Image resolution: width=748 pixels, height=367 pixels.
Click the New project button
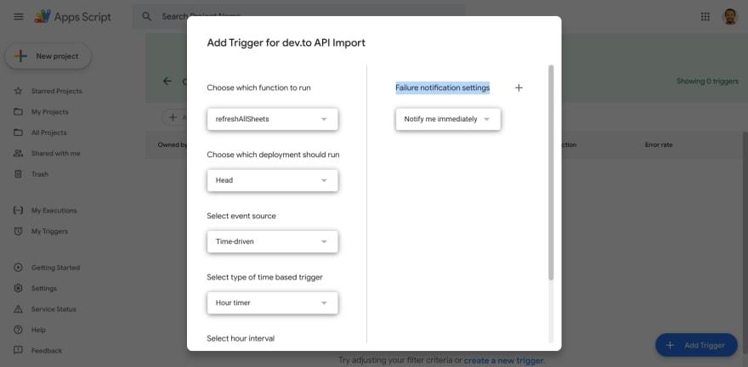point(48,56)
